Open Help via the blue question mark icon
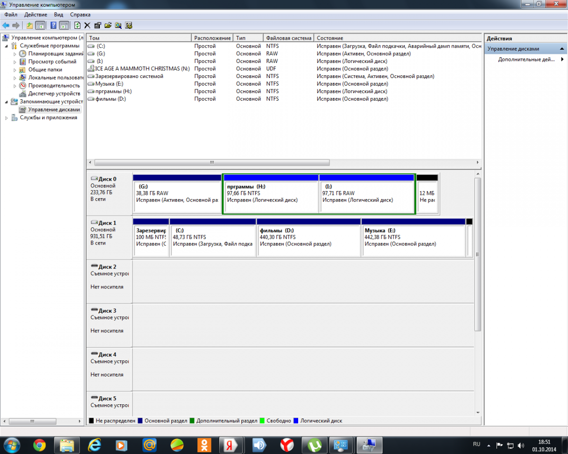This screenshot has height=454, width=568. click(x=53, y=26)
